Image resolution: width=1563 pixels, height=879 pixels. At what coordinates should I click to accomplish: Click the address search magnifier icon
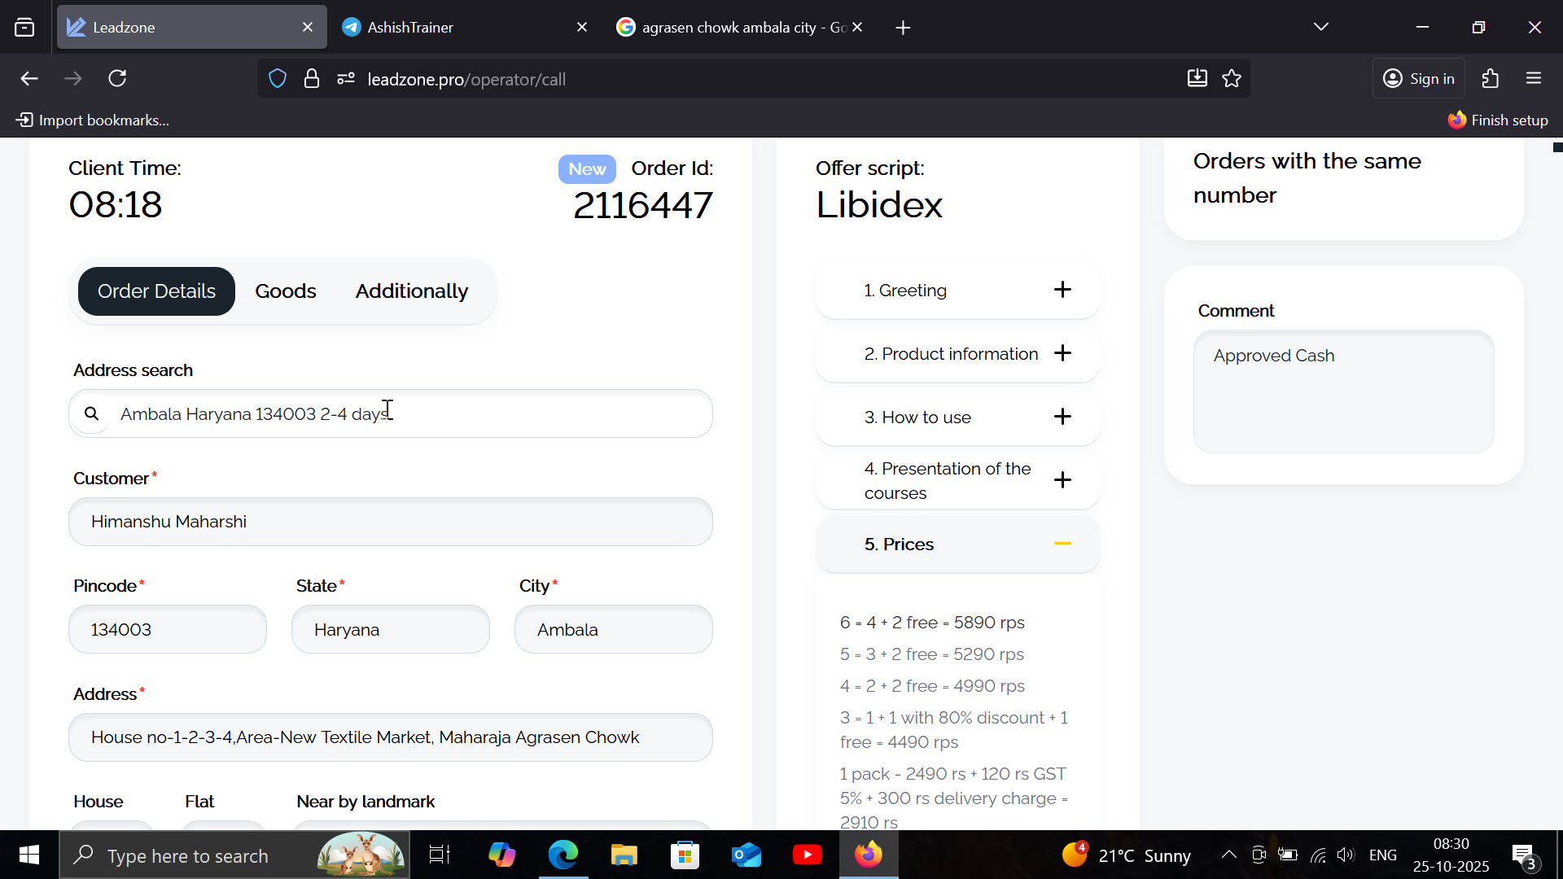(92, 413)
